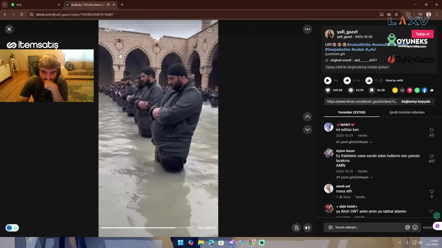
Task: Open the yafi_gaza1 profile avatar
Action: pos(329,34)
